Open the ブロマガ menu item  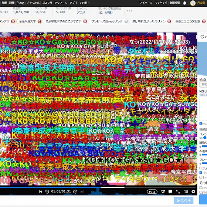click(x=47, y=3)
